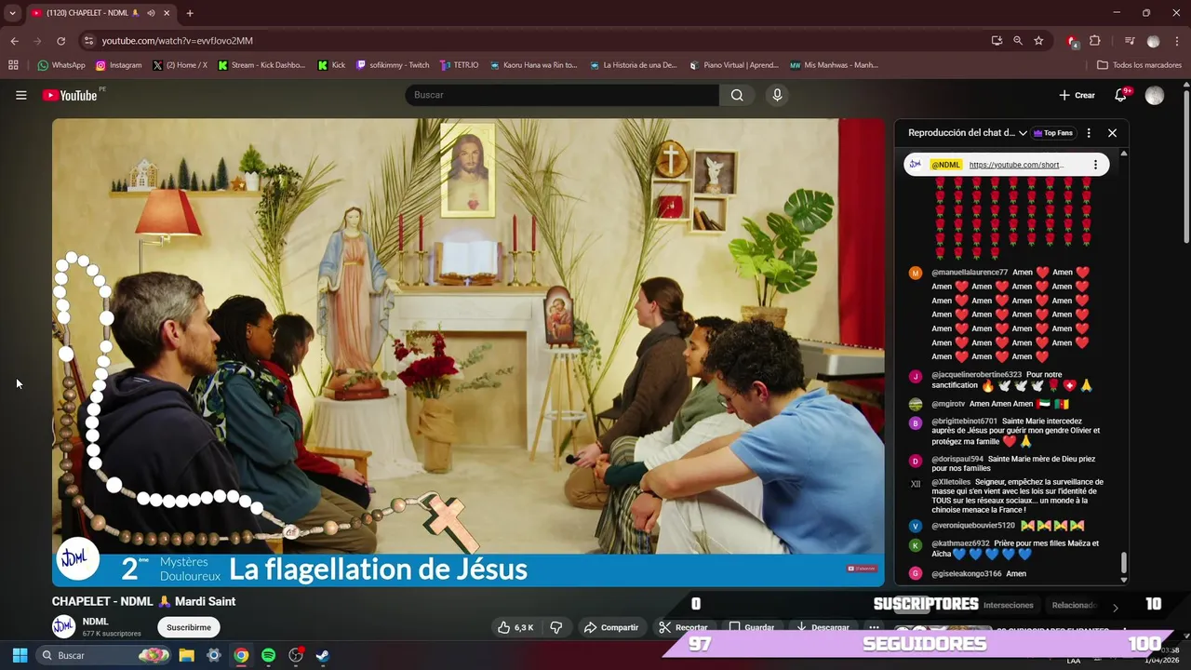This screenshot has width=1191, height=670.
Task: Open the Instagram bookmark
Action: 119,65
